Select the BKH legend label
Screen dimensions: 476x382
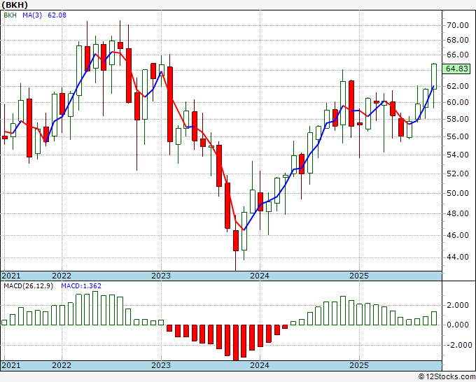coord(10,15)
